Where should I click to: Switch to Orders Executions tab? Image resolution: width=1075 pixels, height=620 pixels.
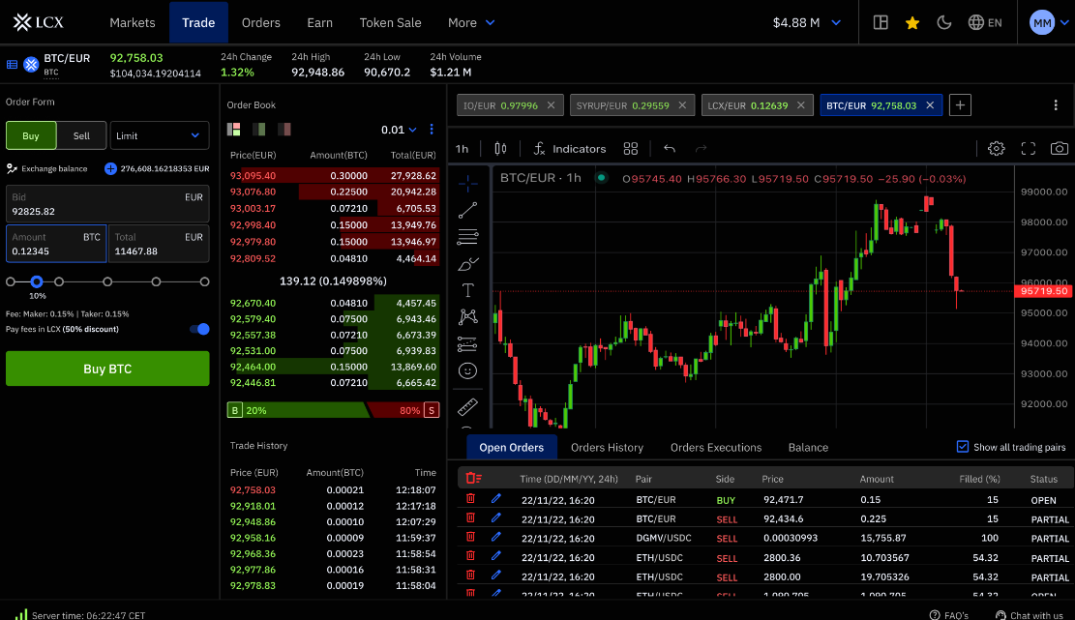[716, 448]
